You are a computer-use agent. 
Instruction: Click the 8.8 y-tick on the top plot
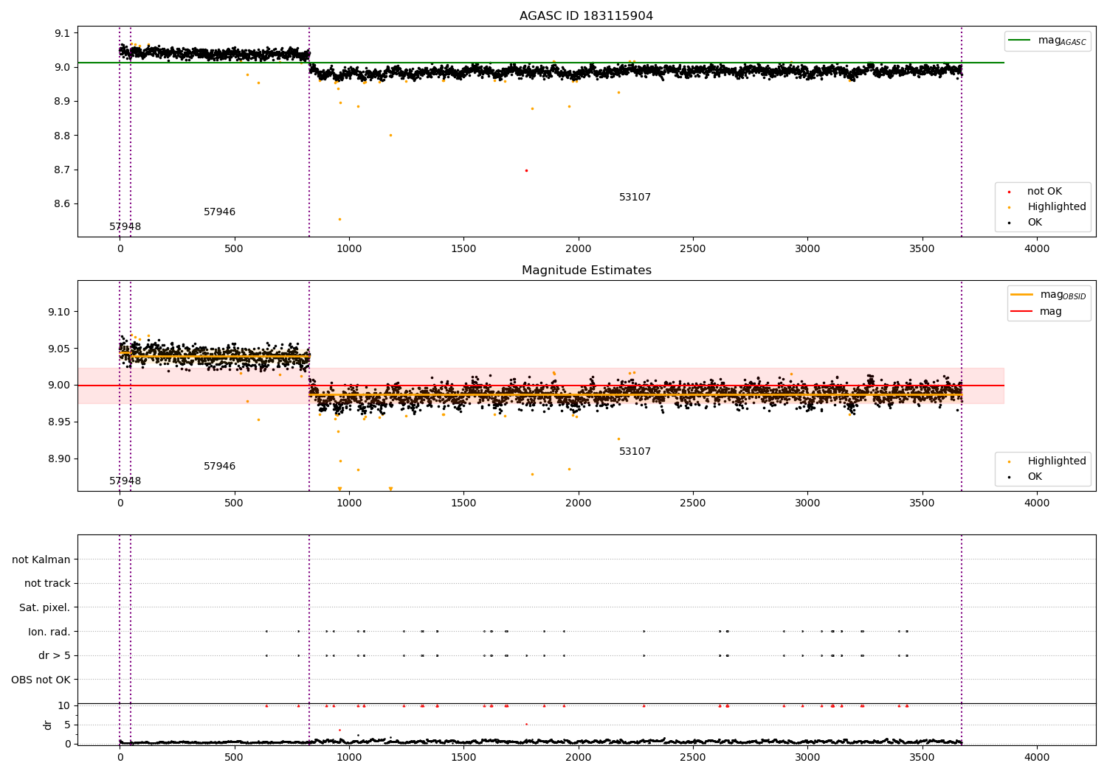coord(62,136)
